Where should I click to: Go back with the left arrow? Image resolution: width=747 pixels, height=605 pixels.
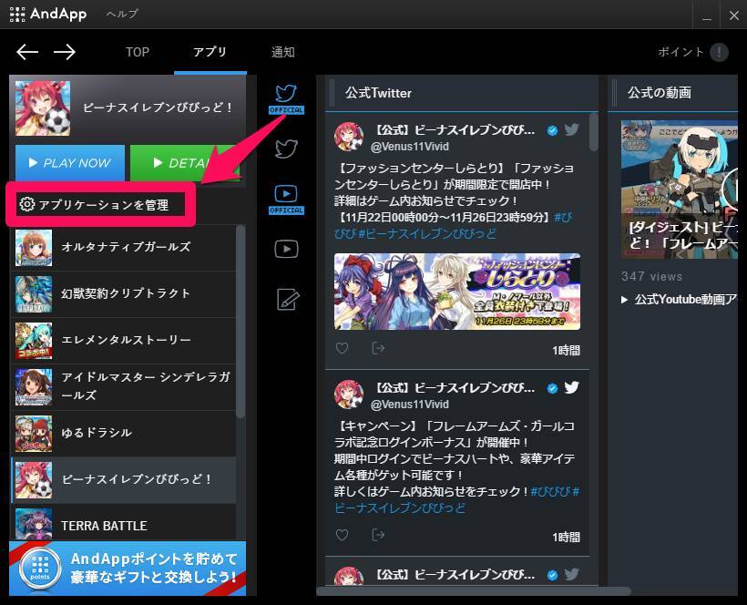coord(27,52)
